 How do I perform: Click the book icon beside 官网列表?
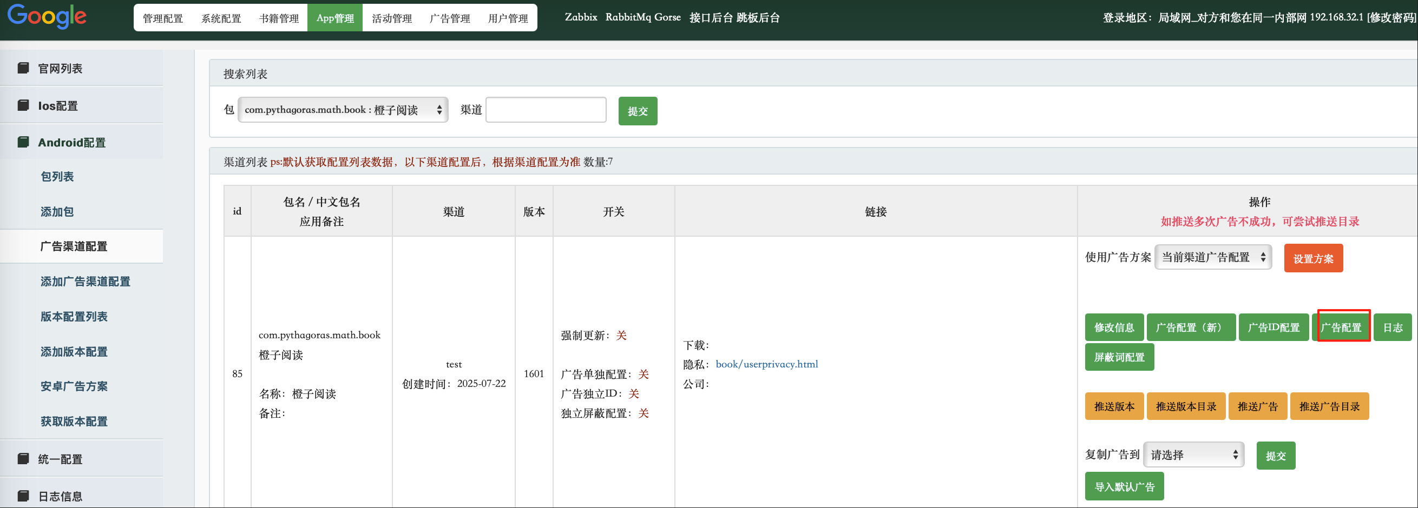[23, 68]
